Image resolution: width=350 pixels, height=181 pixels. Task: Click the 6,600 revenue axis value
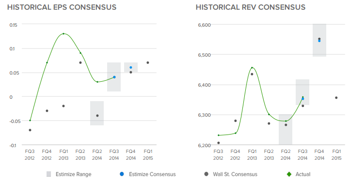(204, 25)
